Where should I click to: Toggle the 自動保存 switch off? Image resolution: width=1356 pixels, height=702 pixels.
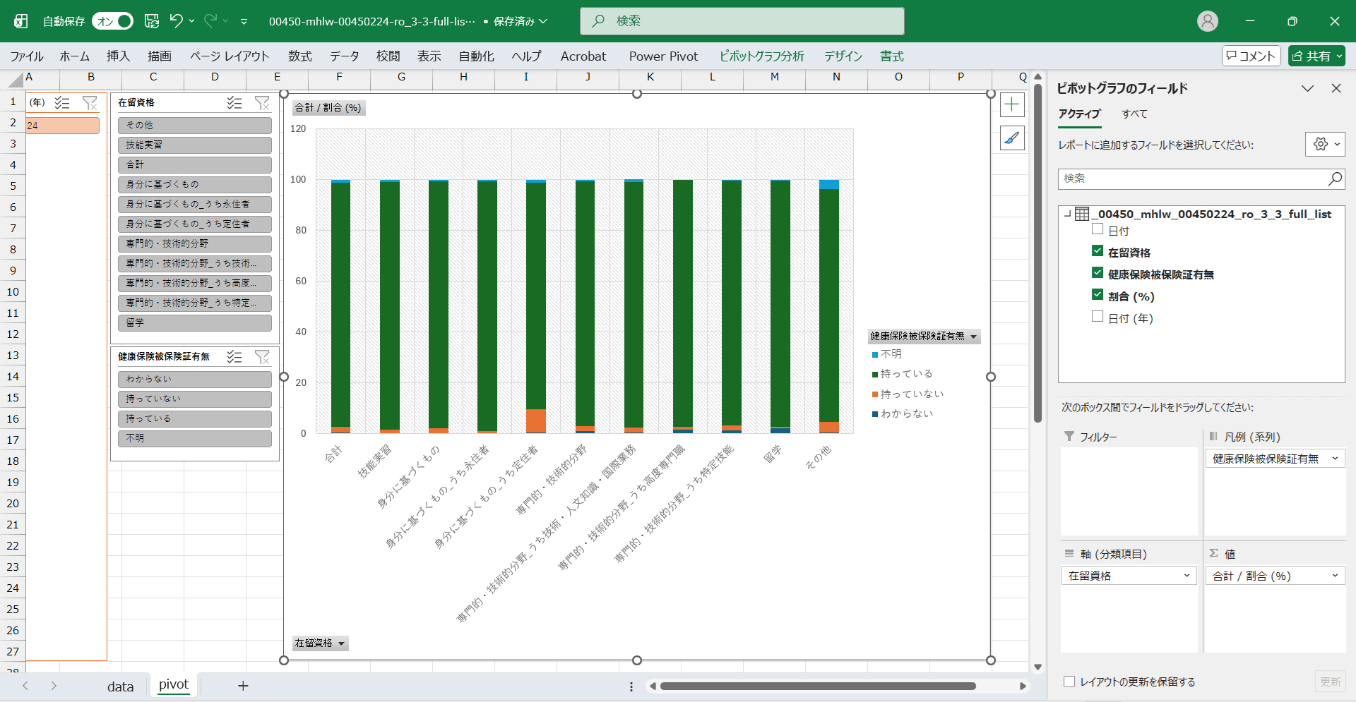point(113,21)
